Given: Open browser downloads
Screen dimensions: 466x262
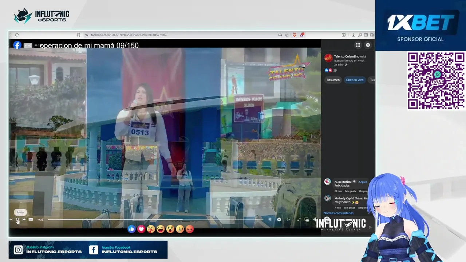Looking at the screenshot, I should click(353, 35).
